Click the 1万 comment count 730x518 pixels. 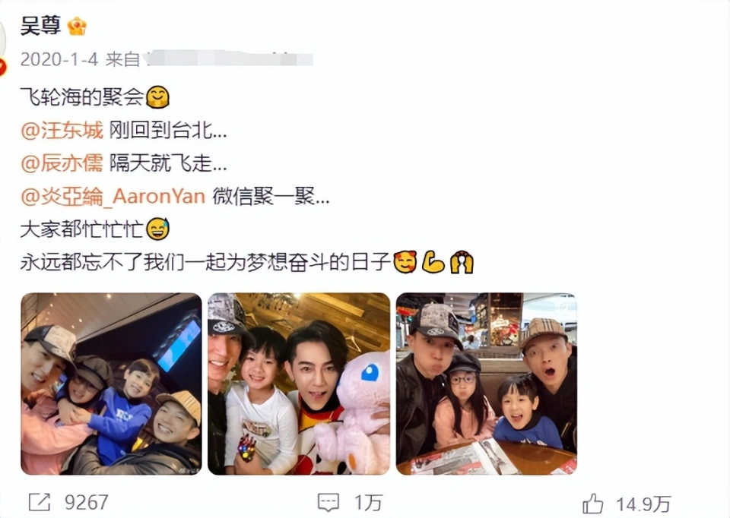(368, 503)
